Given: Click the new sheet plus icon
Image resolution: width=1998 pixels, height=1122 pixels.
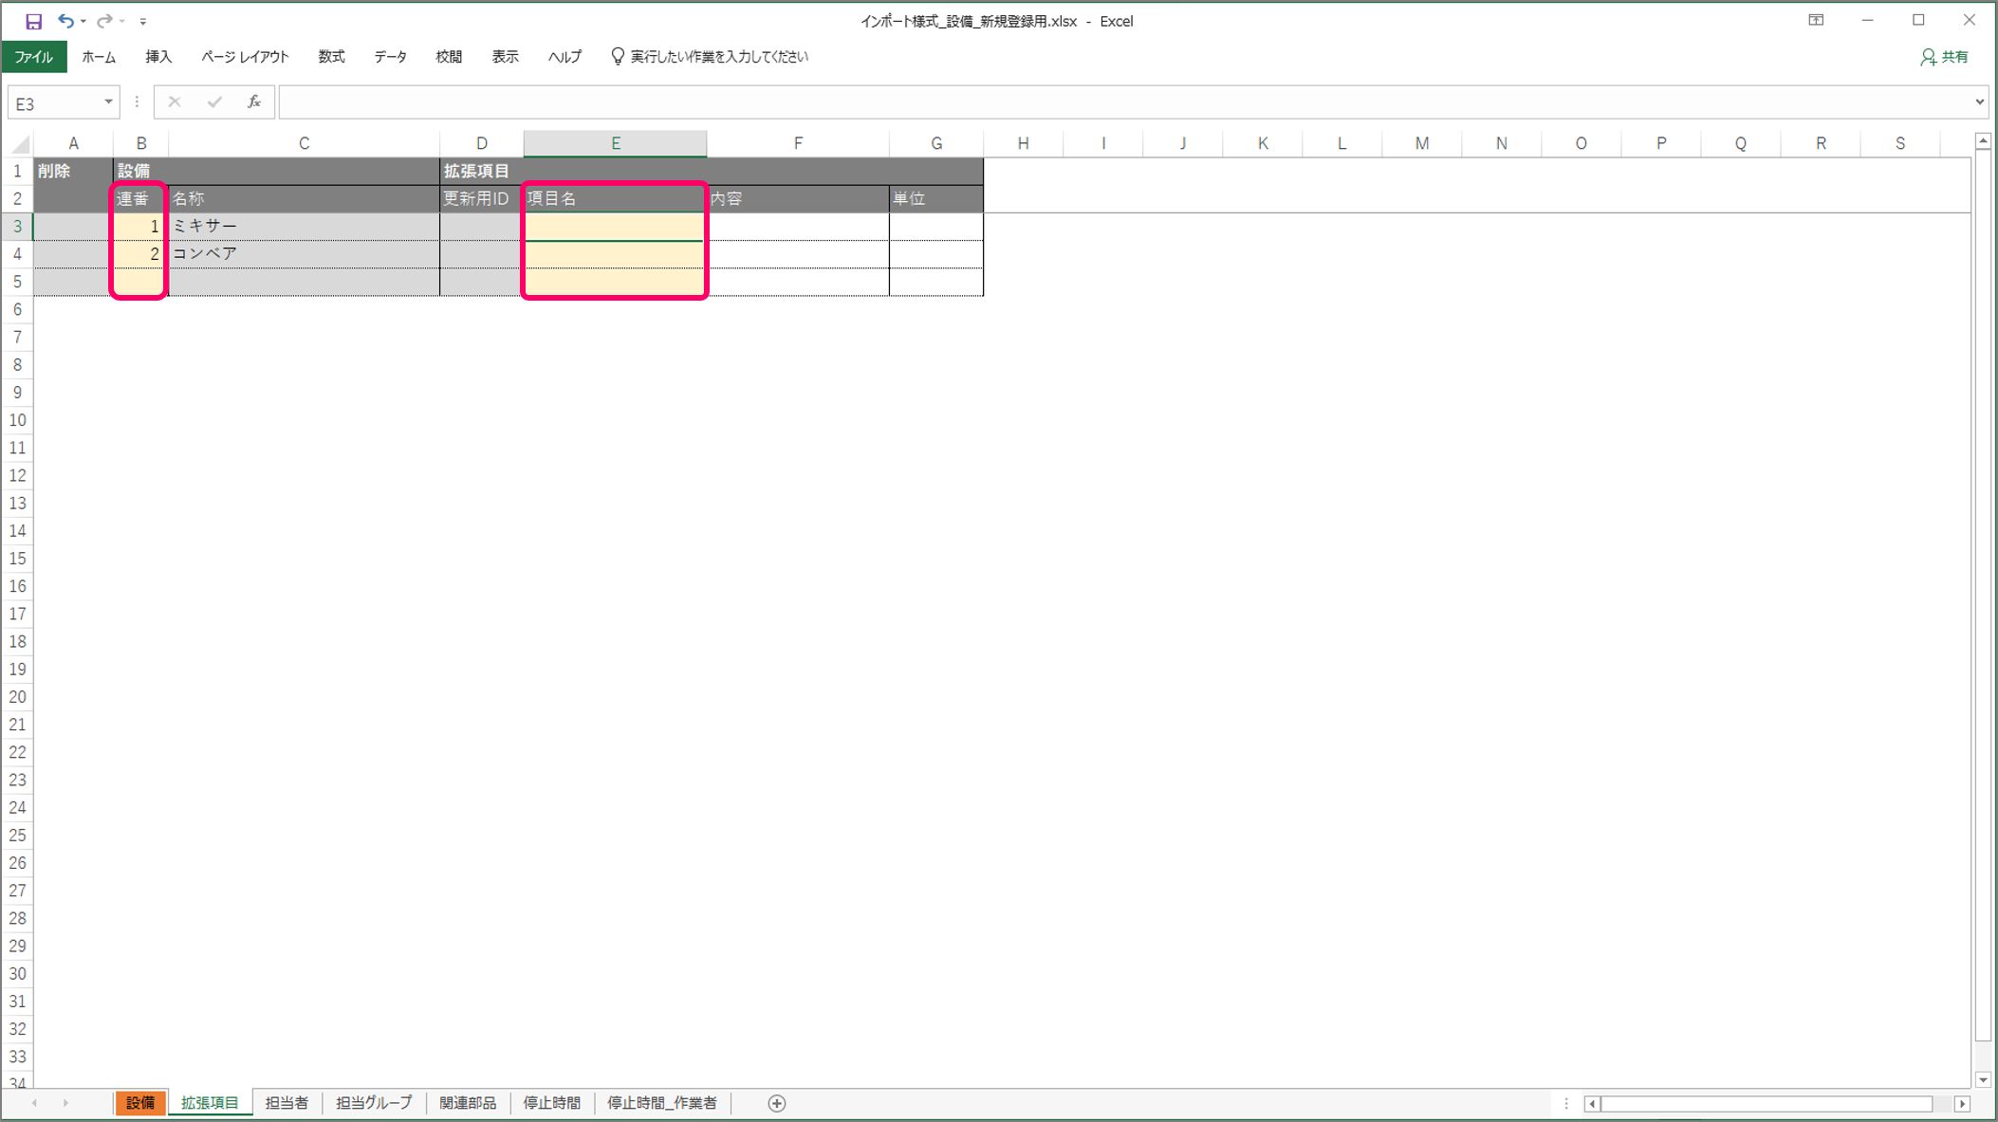Looking at the screenshot, I should click(777, 1103).
